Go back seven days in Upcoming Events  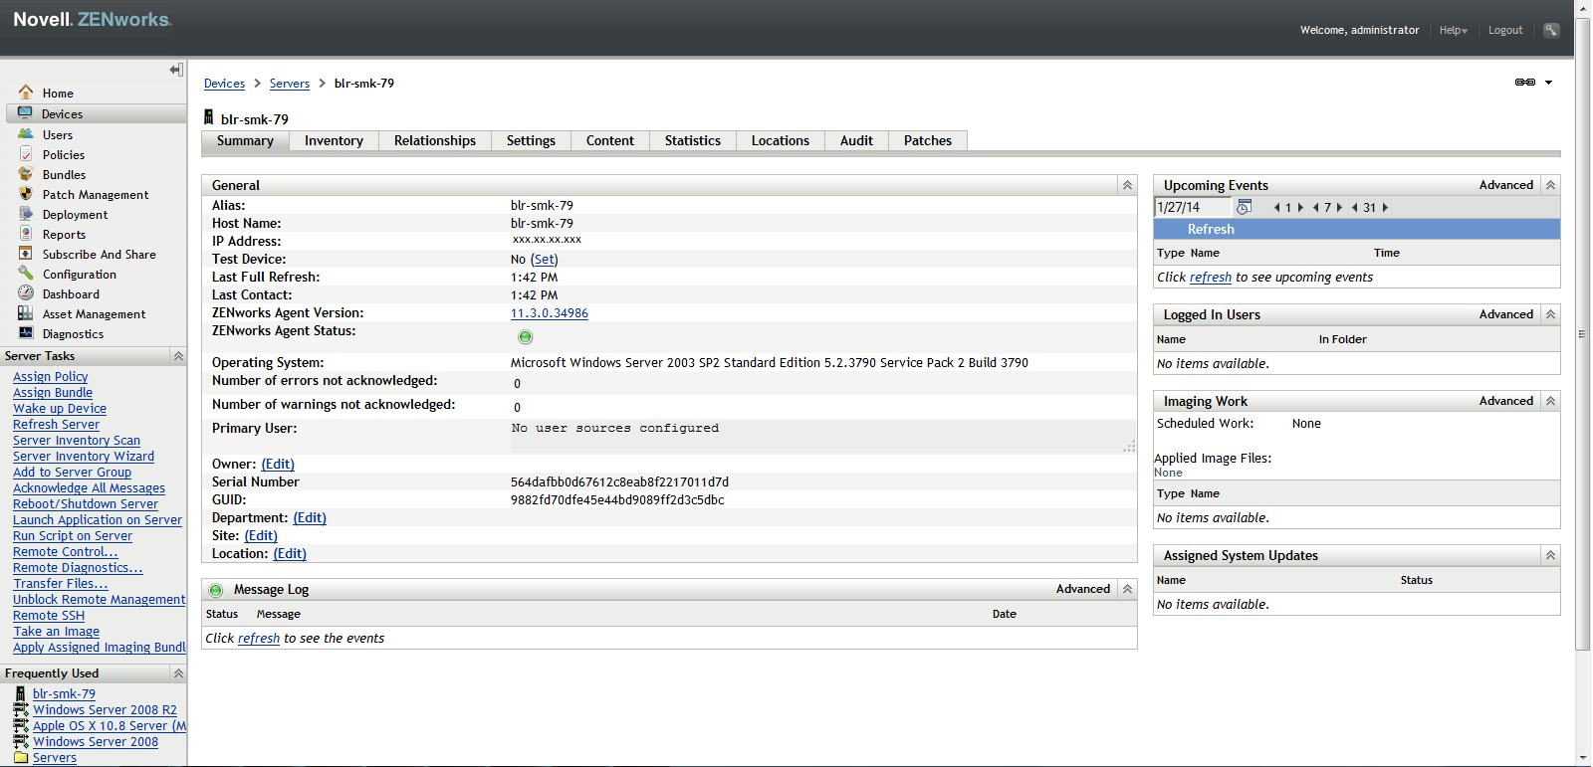(1316, 208)
